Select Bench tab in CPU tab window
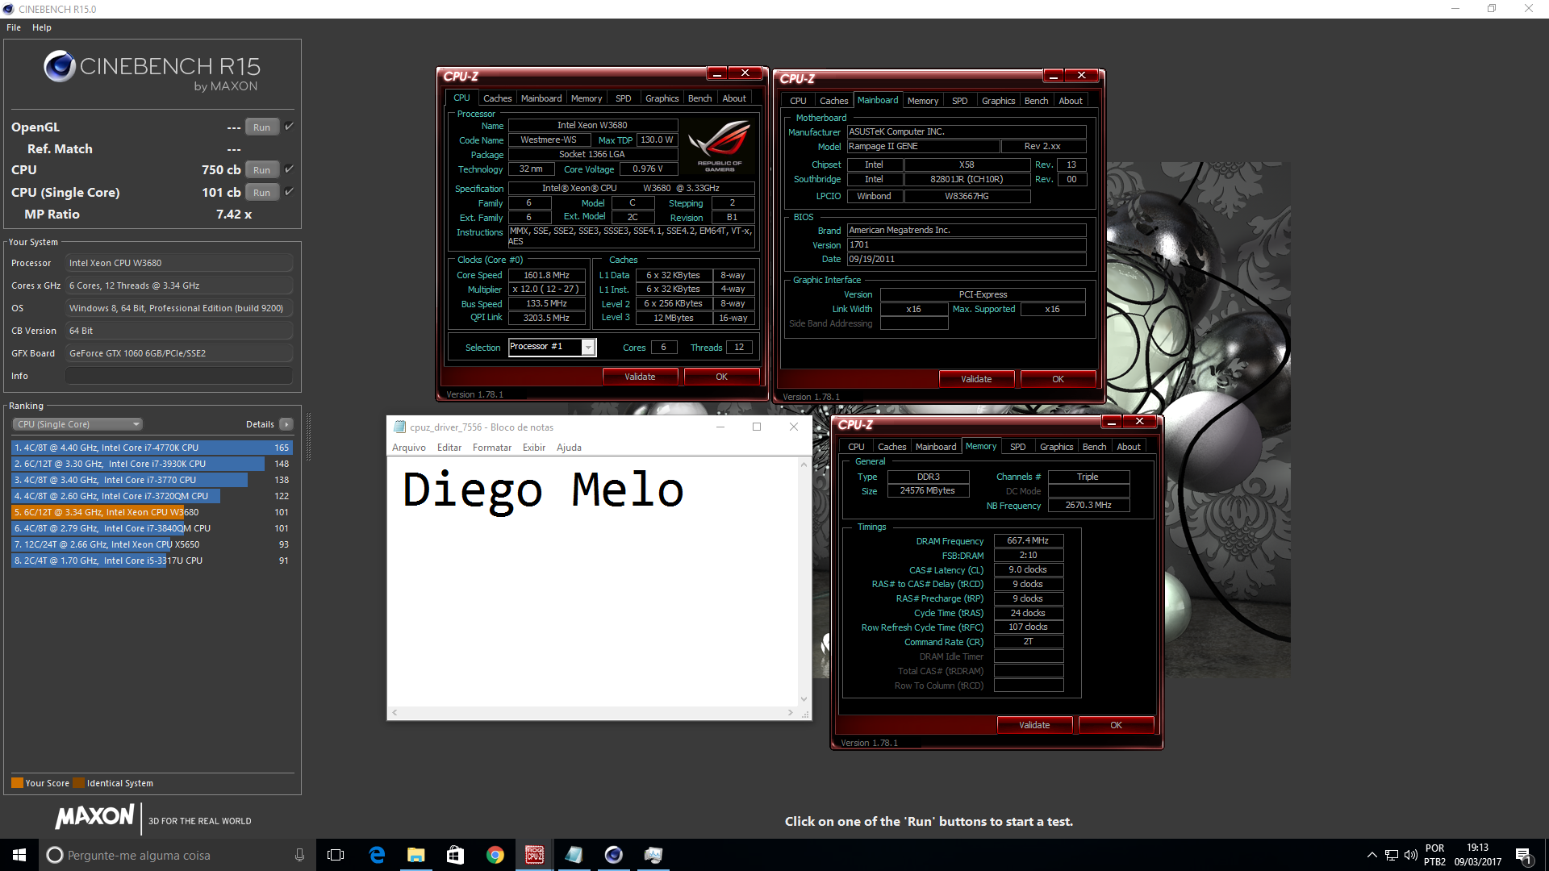Image resolution: width=1549 pixels, height=871 pixels. 699,98
